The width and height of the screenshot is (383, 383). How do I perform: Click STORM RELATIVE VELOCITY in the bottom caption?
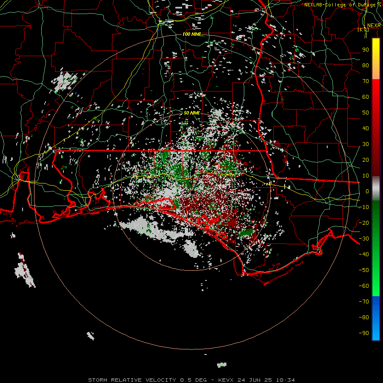132,380
